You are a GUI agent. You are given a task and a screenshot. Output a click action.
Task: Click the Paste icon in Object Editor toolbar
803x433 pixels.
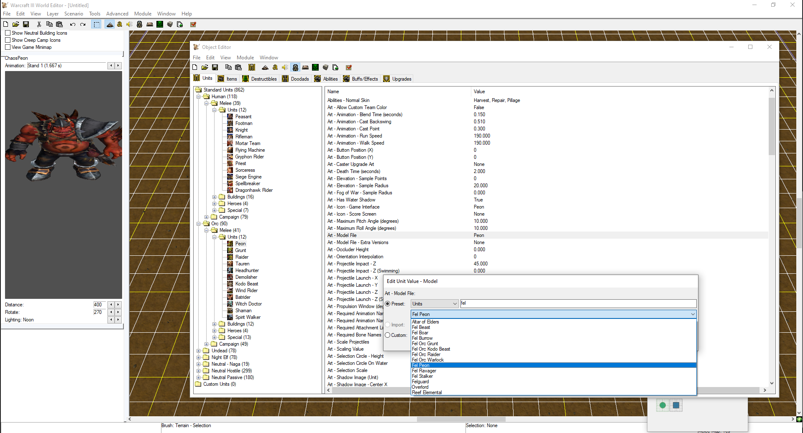[238, 67]
